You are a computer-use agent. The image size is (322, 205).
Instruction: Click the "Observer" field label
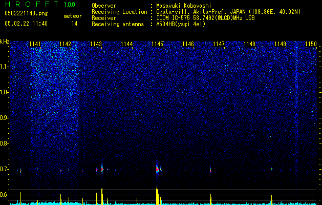(104, 6)
